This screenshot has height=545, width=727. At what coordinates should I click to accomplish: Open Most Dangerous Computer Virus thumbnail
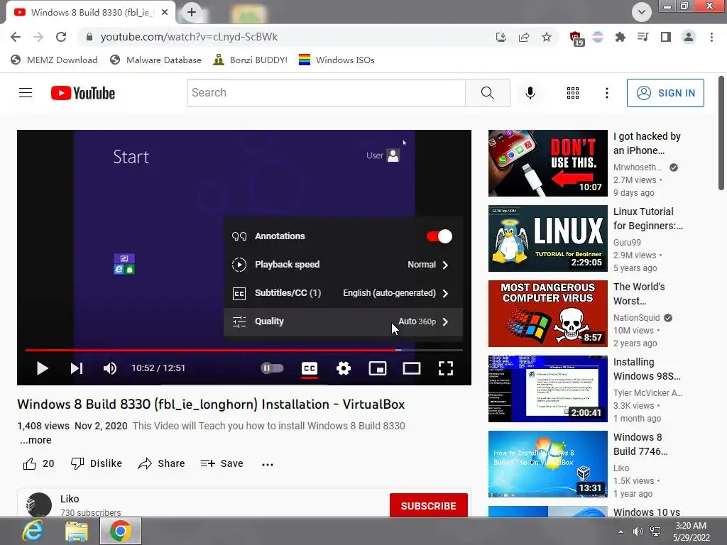point(547,313)
